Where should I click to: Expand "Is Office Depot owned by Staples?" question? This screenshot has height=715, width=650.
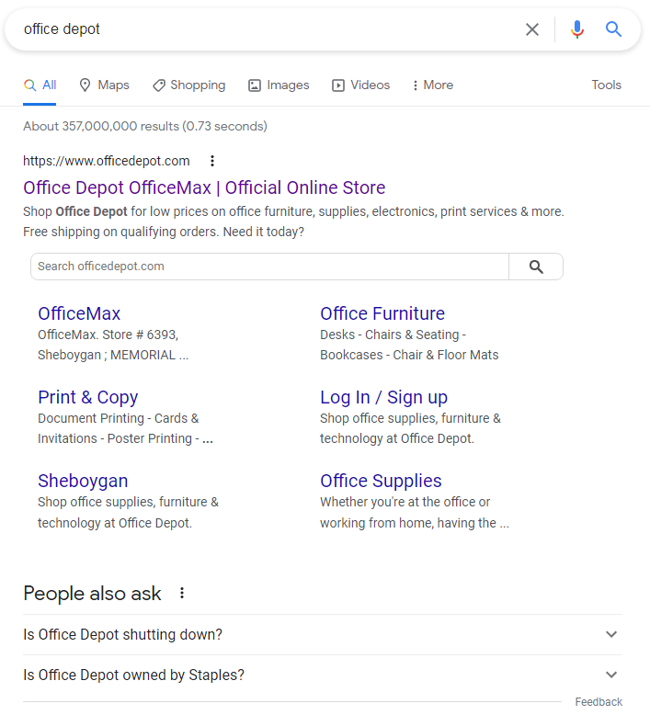coord(611,675)
